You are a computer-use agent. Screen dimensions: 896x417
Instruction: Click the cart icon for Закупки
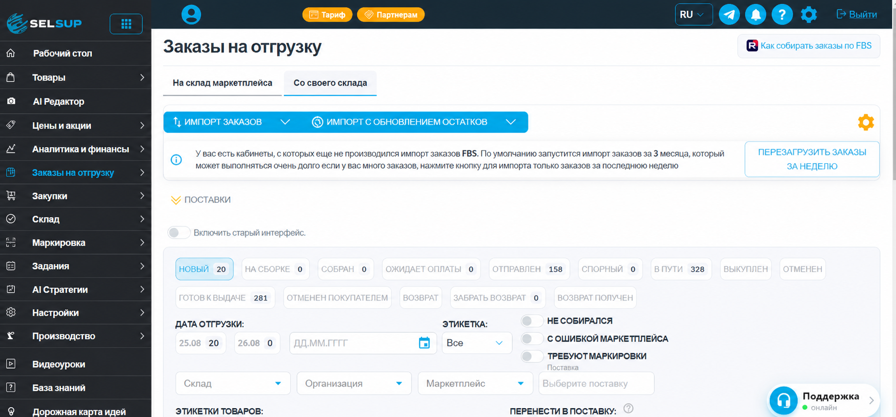pos(11,196)
